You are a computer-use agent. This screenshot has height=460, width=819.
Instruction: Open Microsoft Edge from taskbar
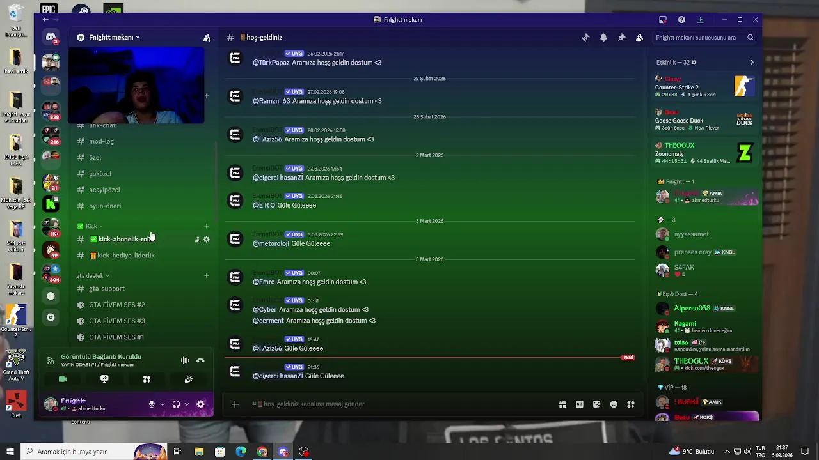point(241,452)
